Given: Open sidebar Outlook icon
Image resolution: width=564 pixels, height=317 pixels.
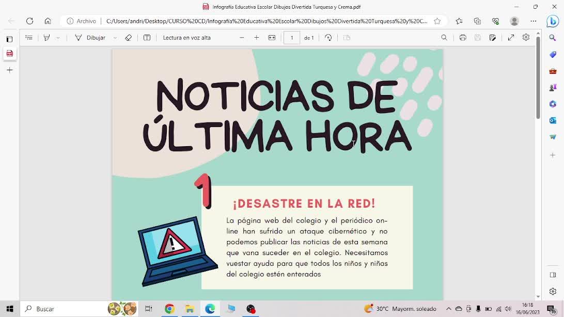Looking at the screenshot, I should coord(553,120).
